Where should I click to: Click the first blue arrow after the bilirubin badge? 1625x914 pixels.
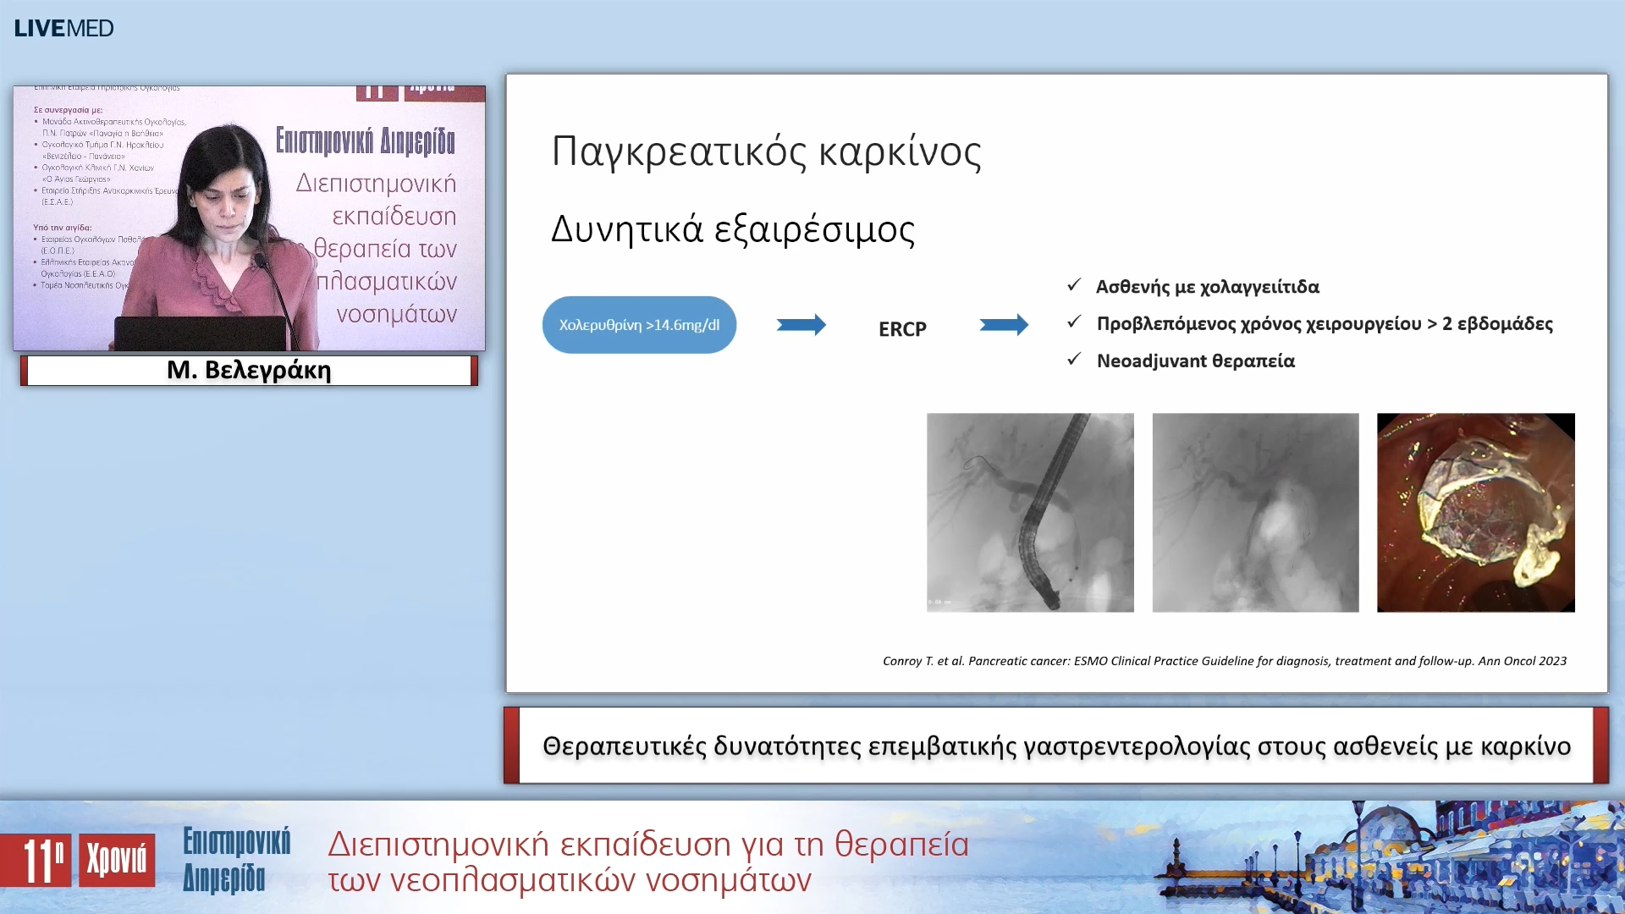pos(802,324)
